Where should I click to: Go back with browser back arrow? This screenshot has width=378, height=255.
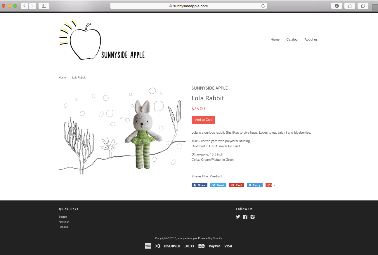point(25,6)
